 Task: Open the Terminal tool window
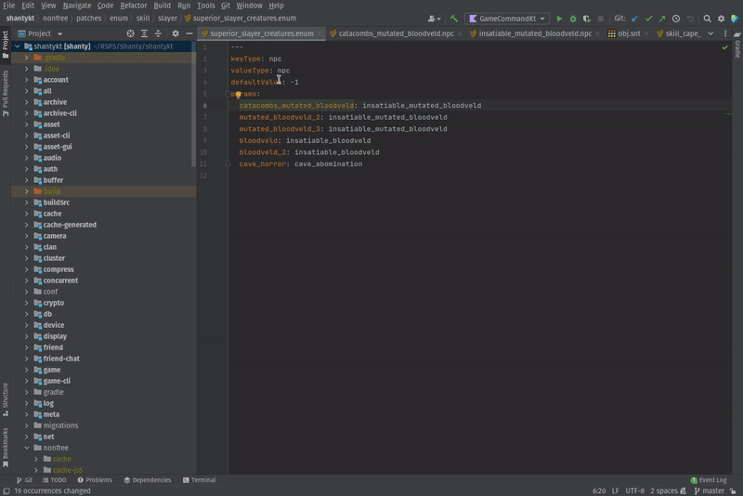pyautogui.click(x=199, y=480)
